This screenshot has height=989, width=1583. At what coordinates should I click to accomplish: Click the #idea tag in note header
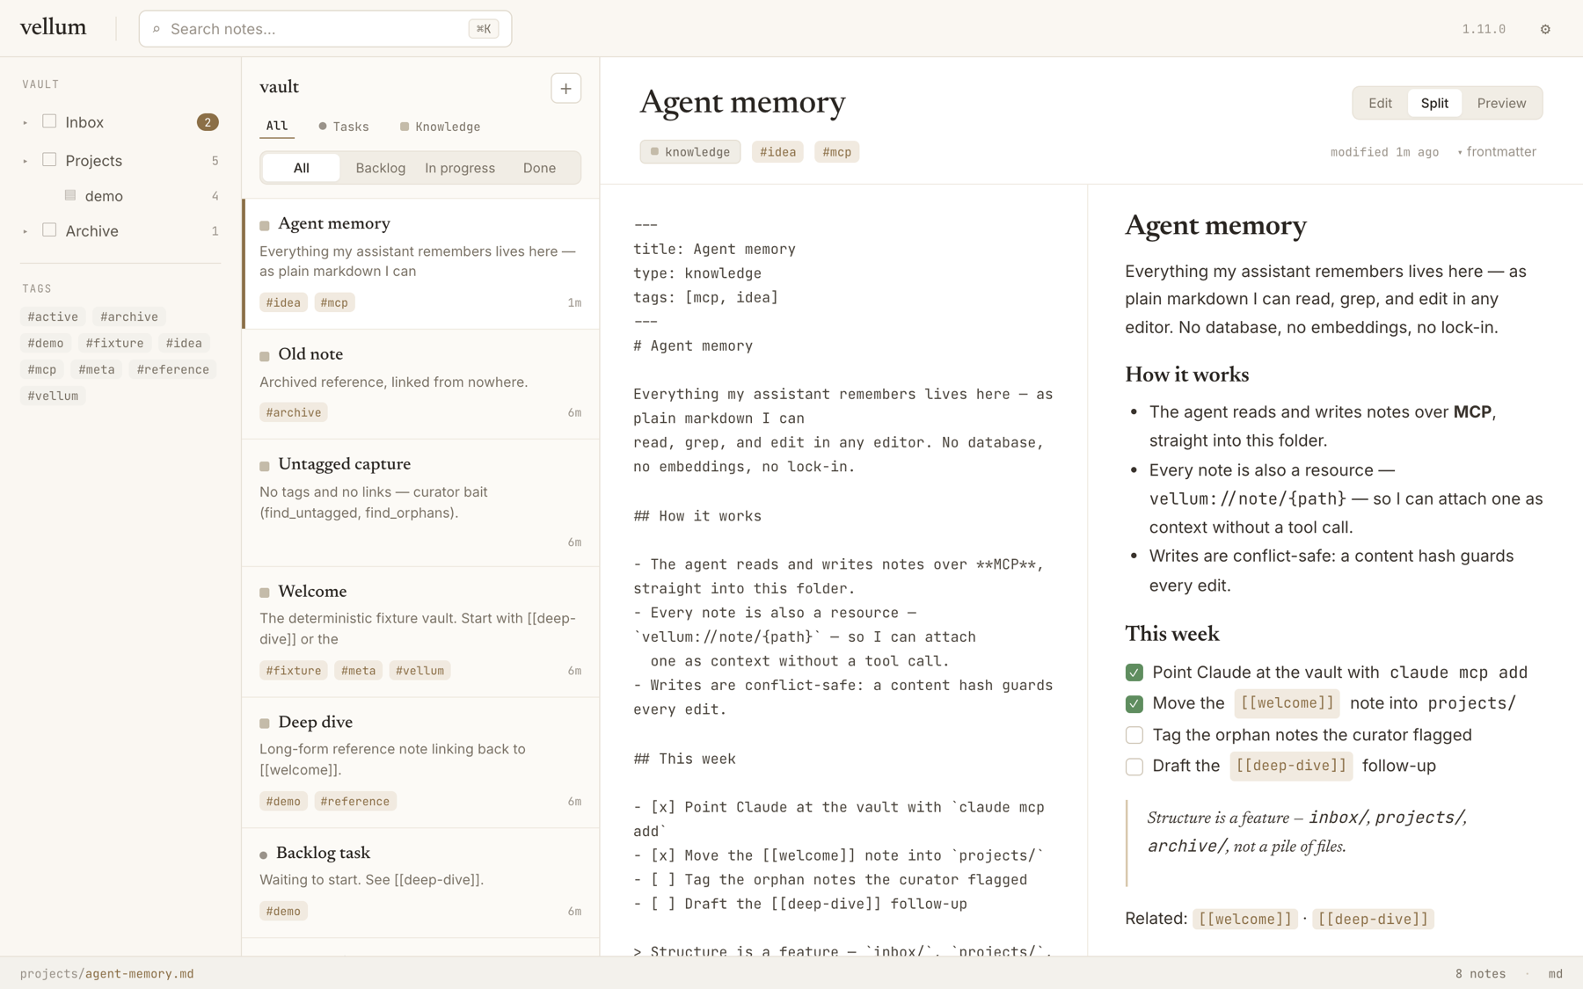[x=777, y=152]
